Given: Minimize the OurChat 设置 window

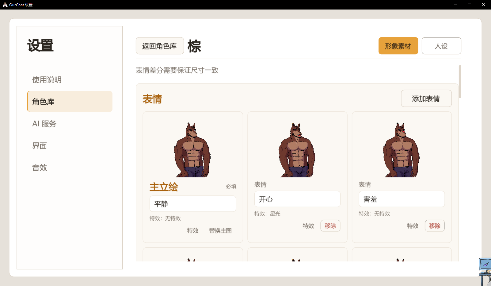Looking at the screenshot, I should point(456,5).
